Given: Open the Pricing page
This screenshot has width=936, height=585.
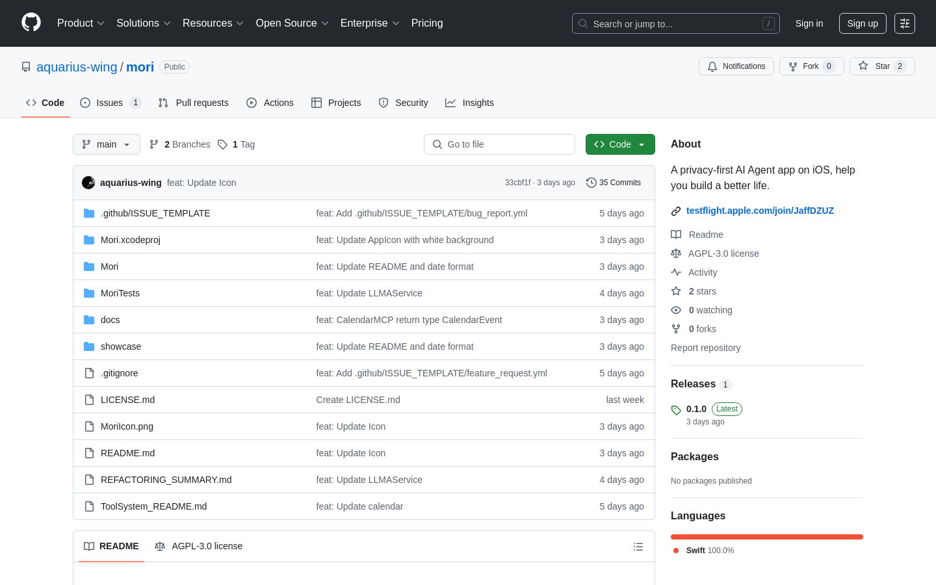Looking at the screenshot, I should coord(427,23).
